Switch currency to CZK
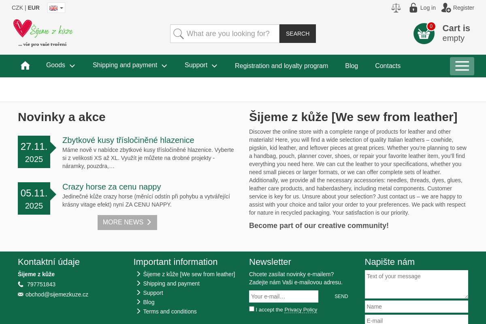486x324 pixels. click(x=17, y=8)
